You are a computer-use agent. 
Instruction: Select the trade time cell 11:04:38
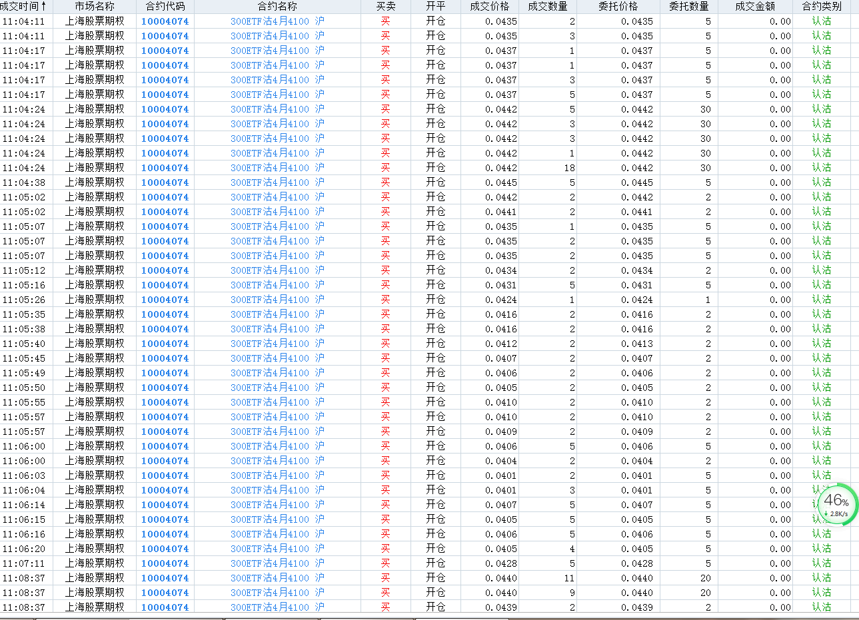(x=24, y=182)
